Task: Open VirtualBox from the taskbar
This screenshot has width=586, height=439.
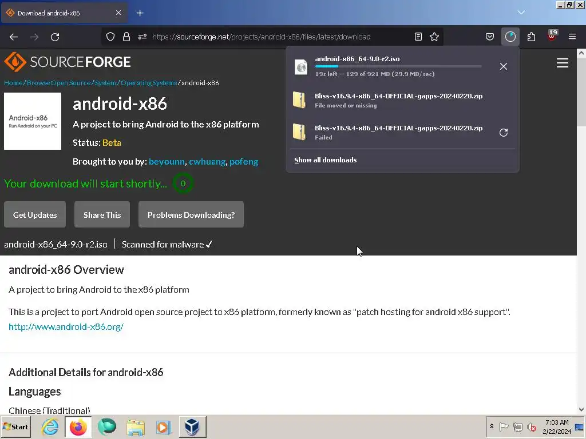Action: click(x=192, y=426)
